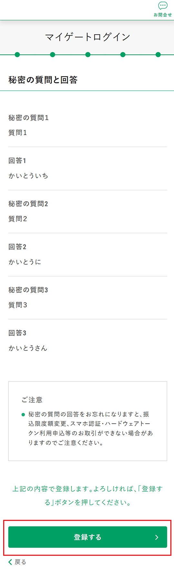Click the 登録する green button
This screenshot has width=174, height=572.
point(88,537)
